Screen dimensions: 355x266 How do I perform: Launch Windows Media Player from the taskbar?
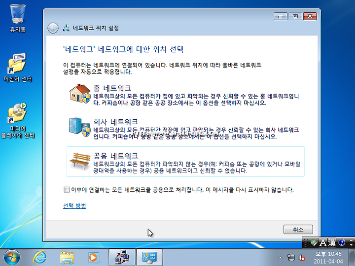click(94, 258)
